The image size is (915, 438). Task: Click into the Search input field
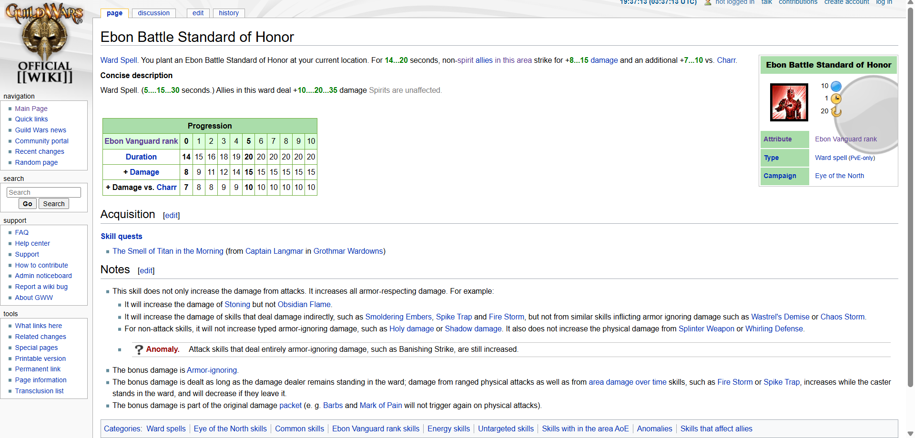(44, 192)
